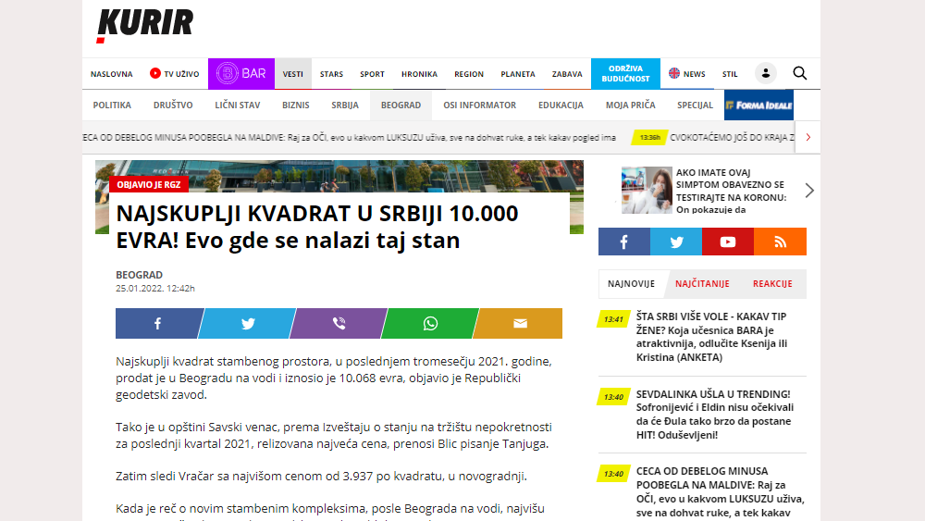Open the Stars section
The height and width of the screenshot is (521, 925).
point(331,74)
